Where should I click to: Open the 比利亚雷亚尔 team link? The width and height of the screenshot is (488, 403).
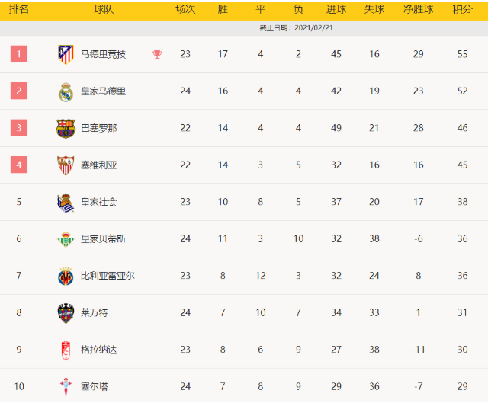[108, 276]
